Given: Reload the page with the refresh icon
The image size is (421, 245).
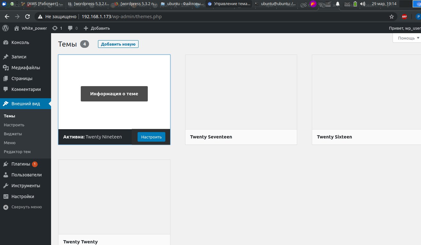Looking at the screenshot, I should point(27,17).
